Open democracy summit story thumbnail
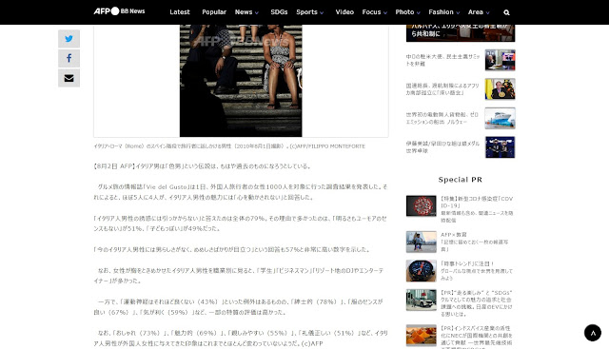Viewport: 609px width, 349px height. pos(501,60)
